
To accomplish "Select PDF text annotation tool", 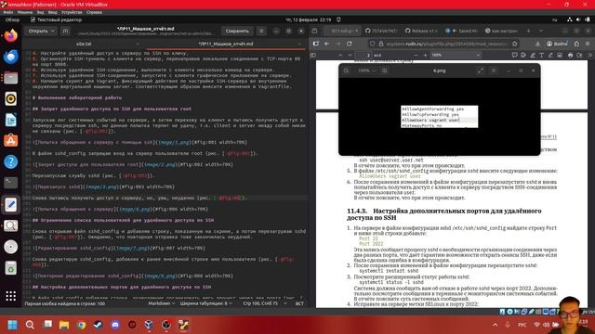I will tap(541, 55).
